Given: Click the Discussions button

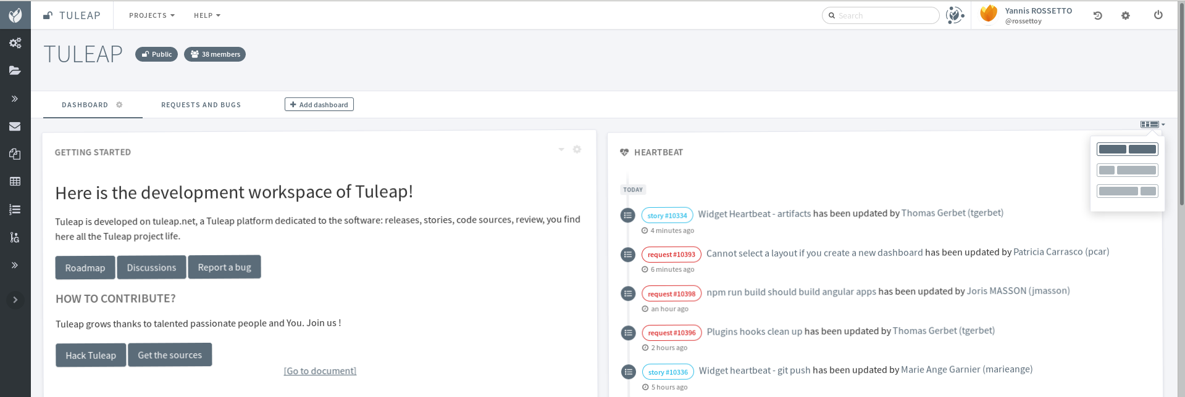Looking at the screenshot, I should click(151, 267).
